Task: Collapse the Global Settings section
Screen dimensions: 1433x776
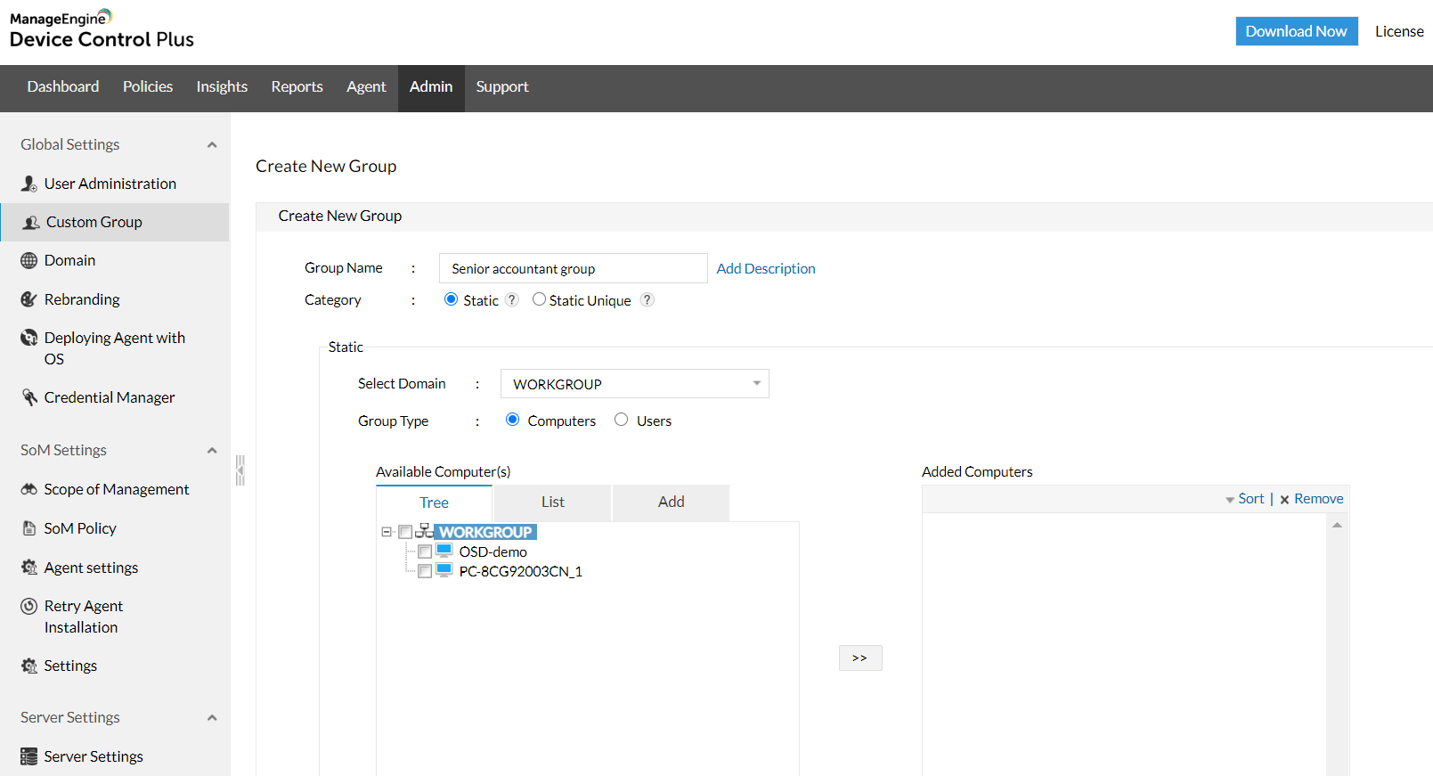Action: point(212,145)
